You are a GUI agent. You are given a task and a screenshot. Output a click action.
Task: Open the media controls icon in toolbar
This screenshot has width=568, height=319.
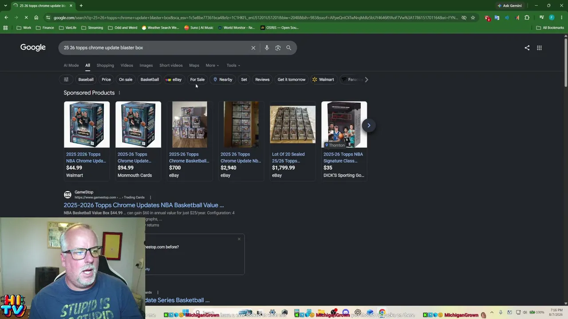coord(541,18)
